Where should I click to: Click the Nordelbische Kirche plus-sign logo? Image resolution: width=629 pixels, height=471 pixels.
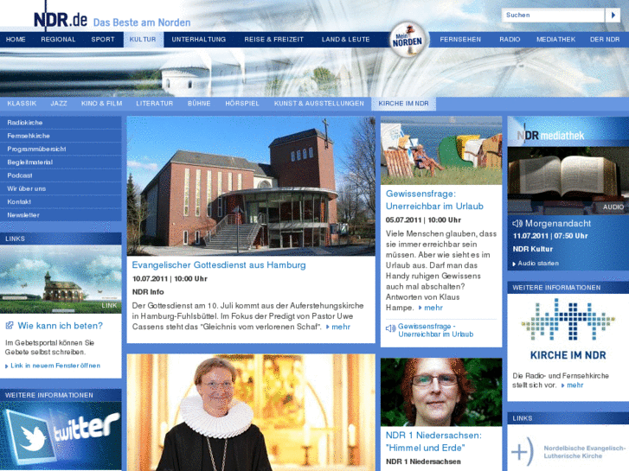523,452
